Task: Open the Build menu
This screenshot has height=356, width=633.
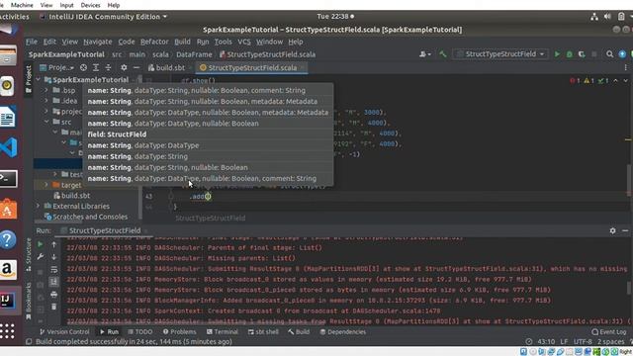Action: (182, 42)
